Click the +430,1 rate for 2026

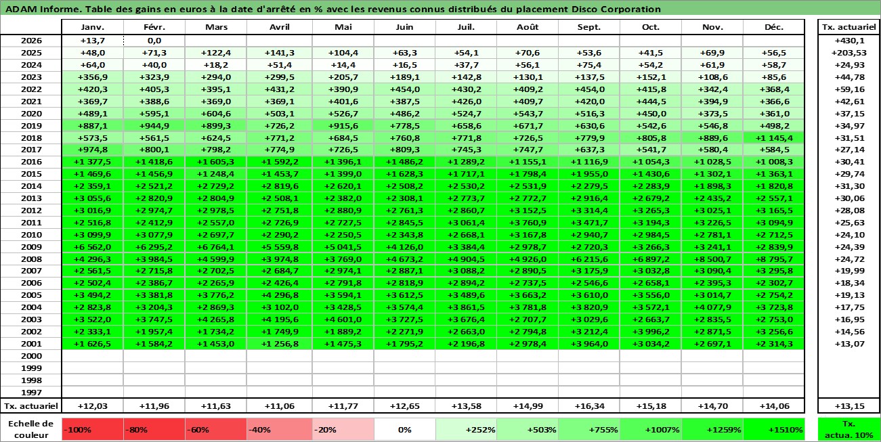(x=848, y=41)
